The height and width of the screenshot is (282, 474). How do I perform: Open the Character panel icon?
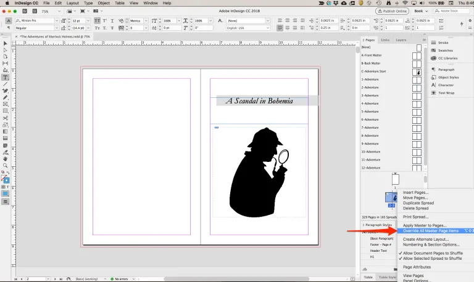[x=433, y=85]
